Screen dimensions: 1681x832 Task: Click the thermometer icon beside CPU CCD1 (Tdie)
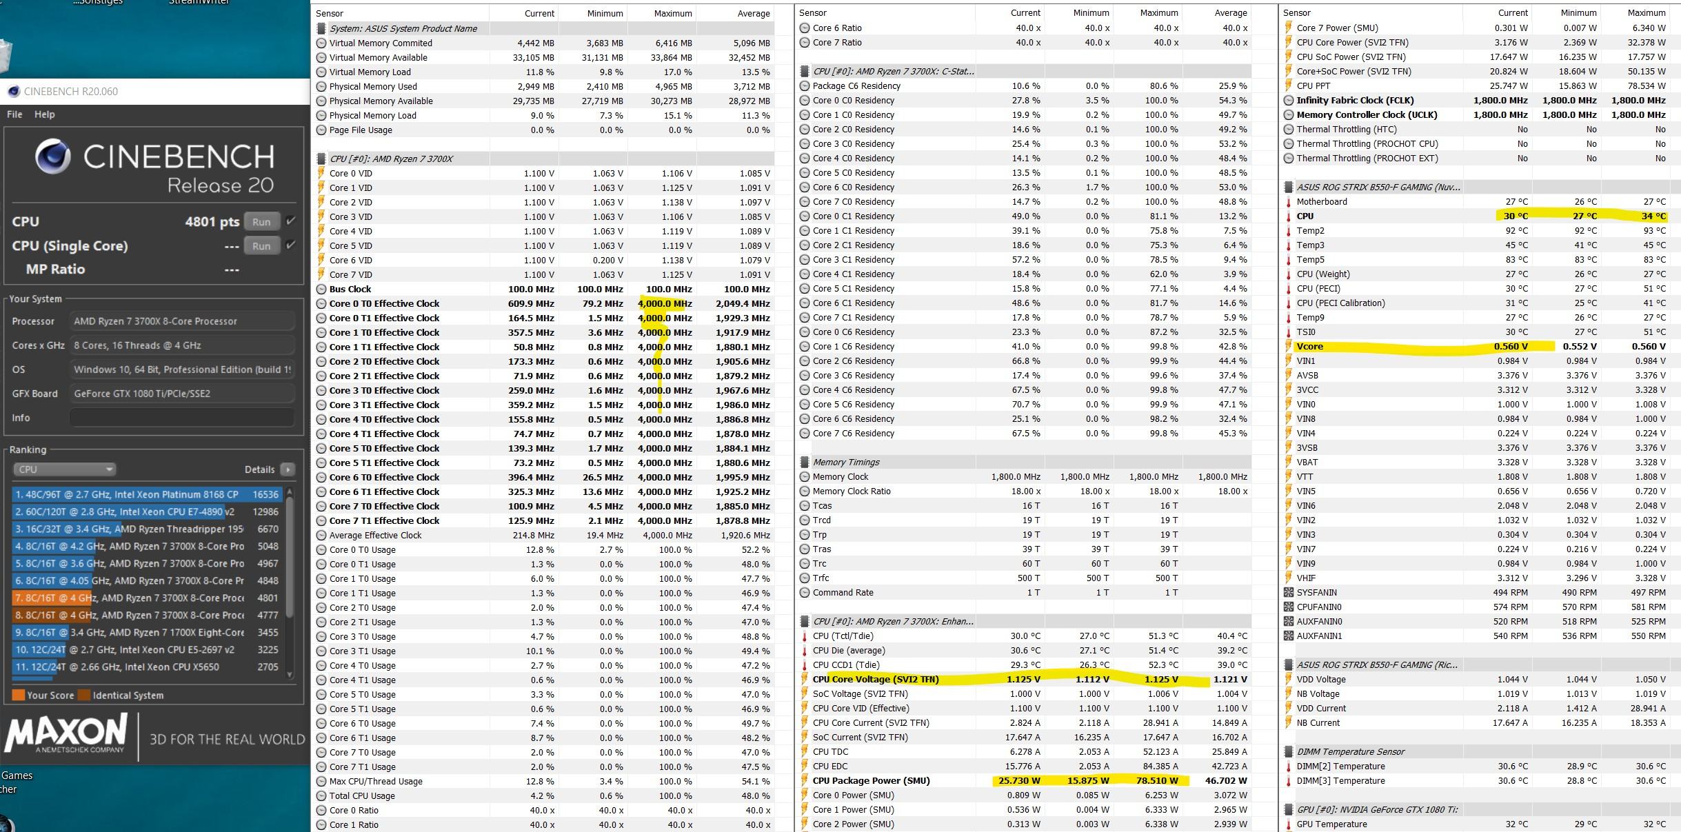pos(805,664)
